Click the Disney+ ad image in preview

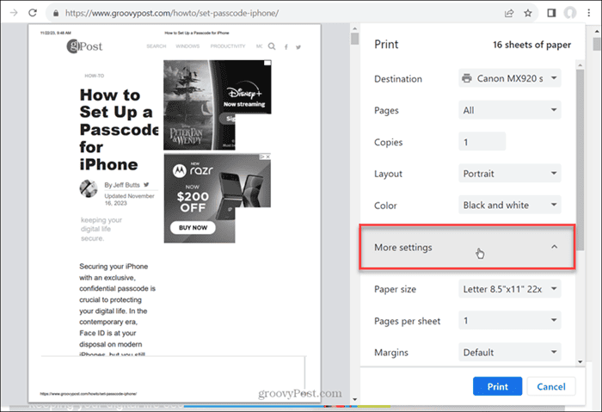pos(218,105)
